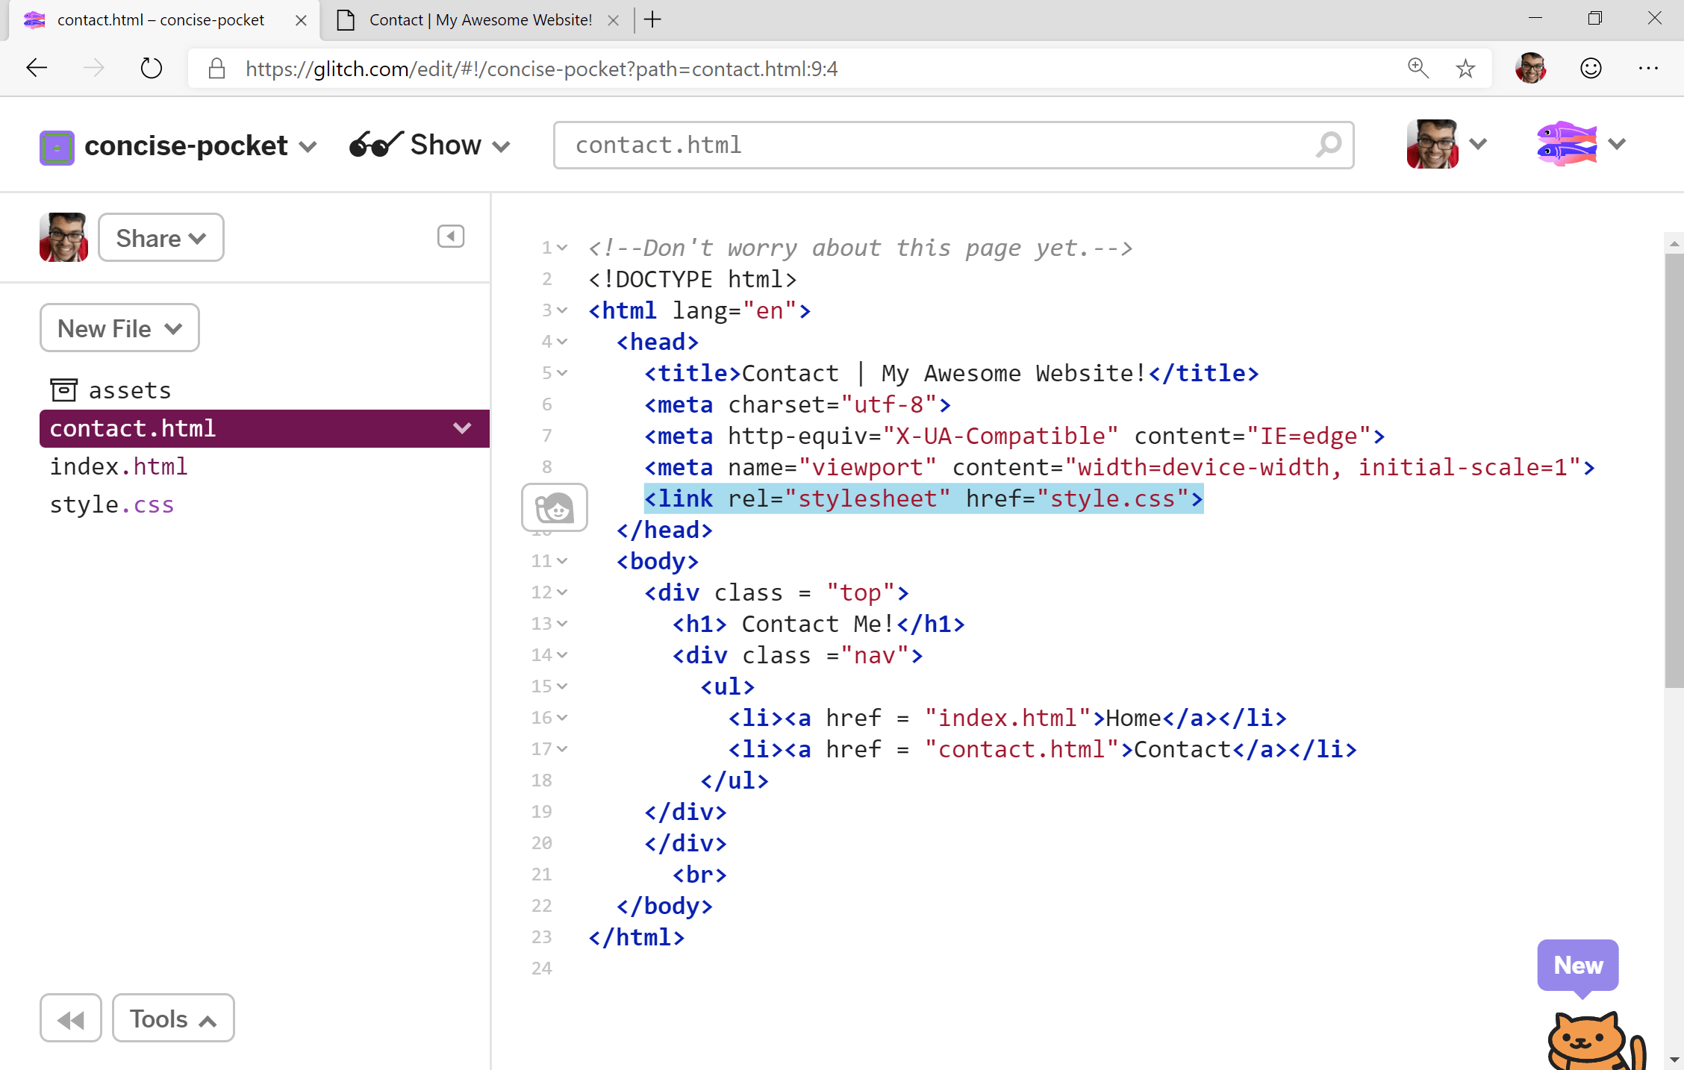Screen dimensions: 1684x1070
Task: Click the browser address bar URL
Action: coord(542,69)
